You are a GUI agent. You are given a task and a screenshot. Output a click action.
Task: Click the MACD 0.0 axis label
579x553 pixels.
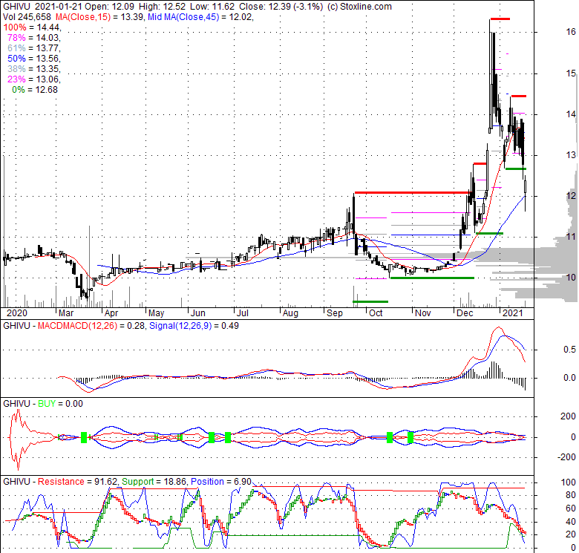click(x=570, y=378)
